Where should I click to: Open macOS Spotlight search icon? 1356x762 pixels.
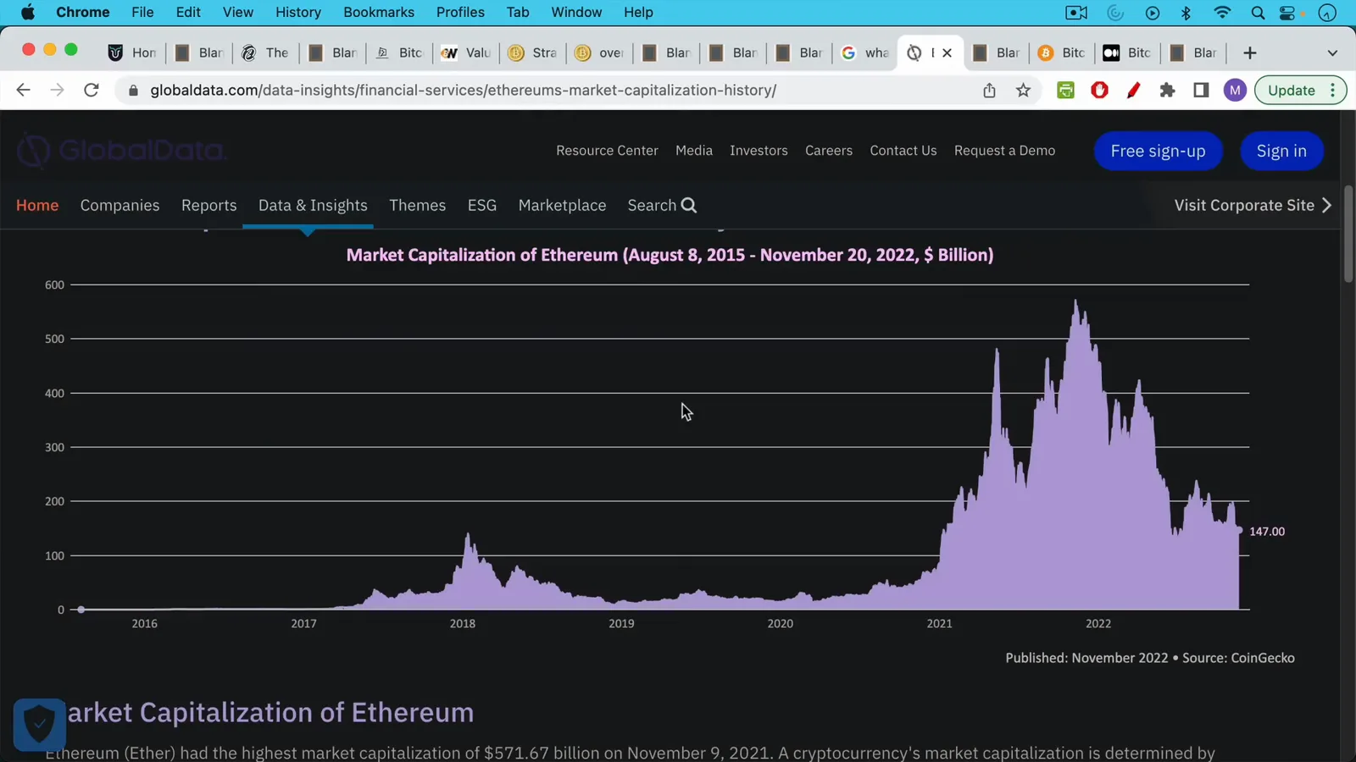[1258, 13]
